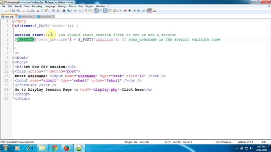Click 'display.php' in the href on line 16

(105, 90)
